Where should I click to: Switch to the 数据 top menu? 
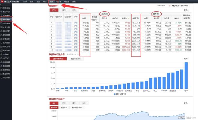51,1
